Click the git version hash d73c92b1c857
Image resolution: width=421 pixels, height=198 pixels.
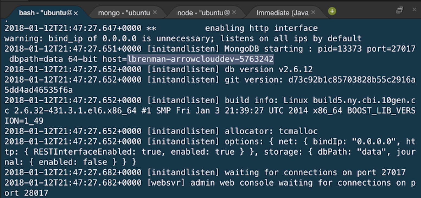pyautogui.click(x=347, y=80)
